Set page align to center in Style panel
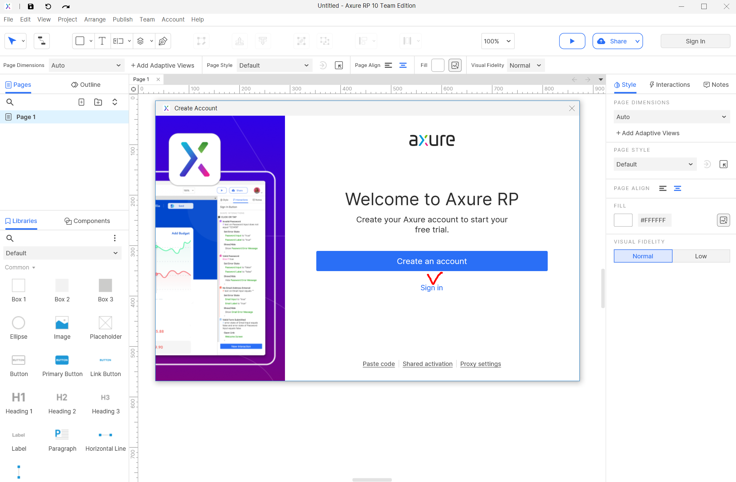 pos(677,188)
